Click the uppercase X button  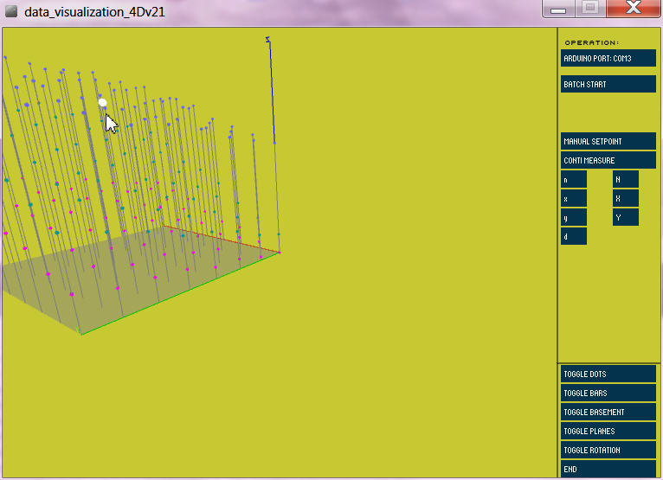click(625, 198)
